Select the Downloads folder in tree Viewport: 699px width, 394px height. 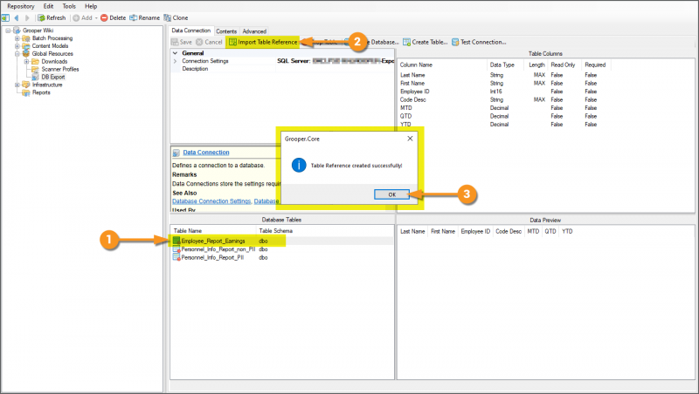pos(54,61)
